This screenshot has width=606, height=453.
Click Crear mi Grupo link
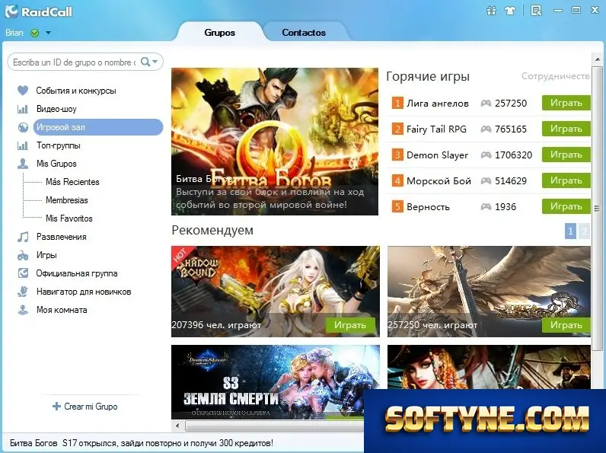(85, 407)
